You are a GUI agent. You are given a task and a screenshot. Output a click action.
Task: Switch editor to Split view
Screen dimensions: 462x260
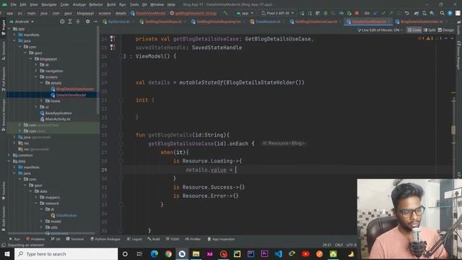click(430, 30)
